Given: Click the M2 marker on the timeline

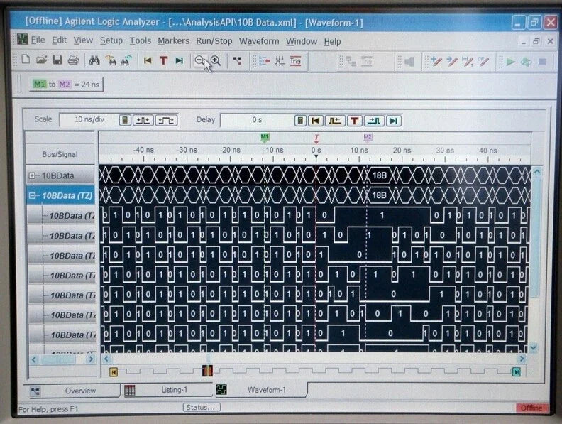Looking at the screenshot, I should 368,137.
